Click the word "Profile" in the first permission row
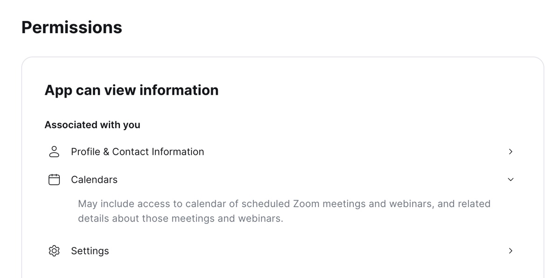This screenshot has height=278, width=560. click(85, 152)
